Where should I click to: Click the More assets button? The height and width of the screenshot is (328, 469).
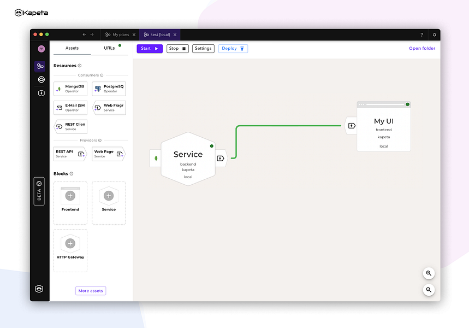pos(91,290)
